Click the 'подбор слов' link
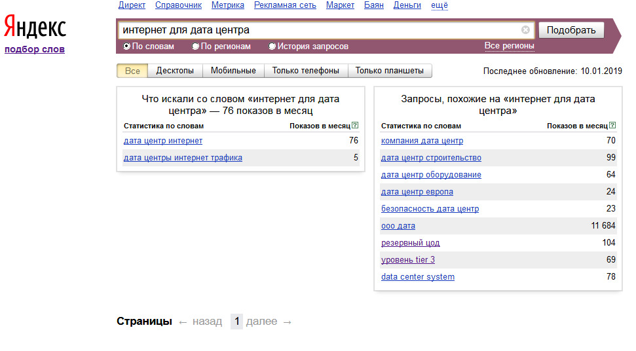 35,49
